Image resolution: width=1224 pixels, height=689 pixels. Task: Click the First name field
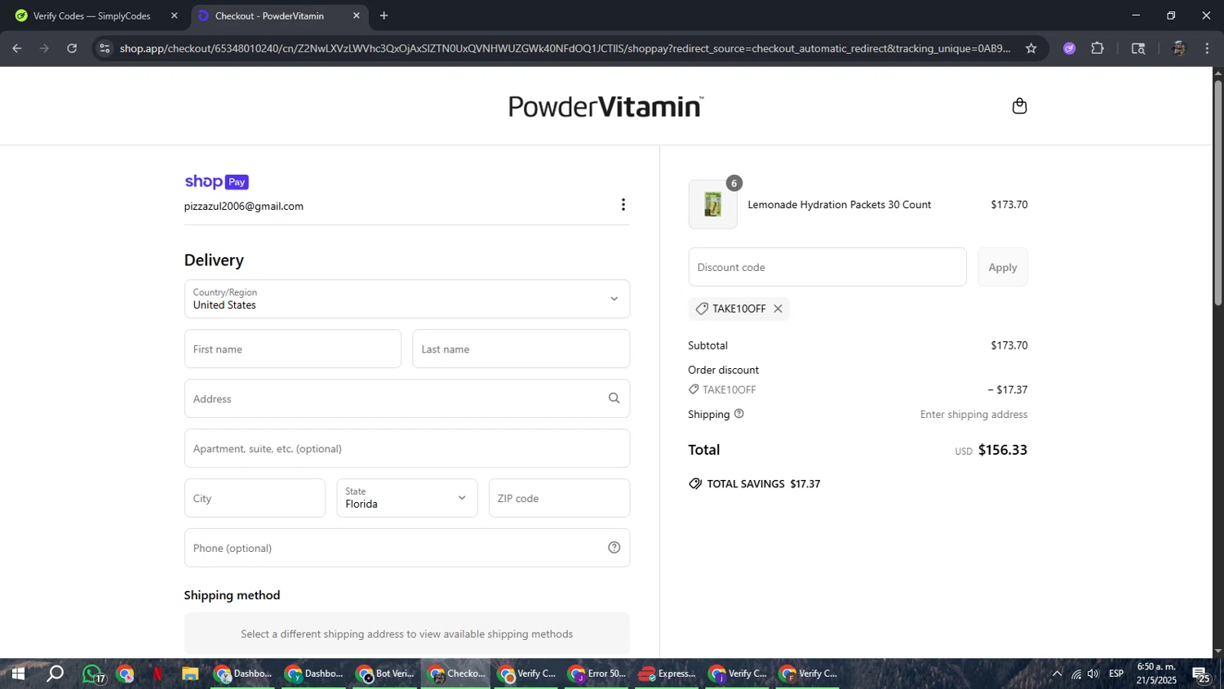pos(293,349)
